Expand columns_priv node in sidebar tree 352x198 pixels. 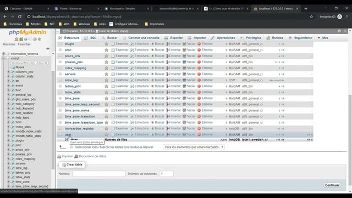coord(9,72)
